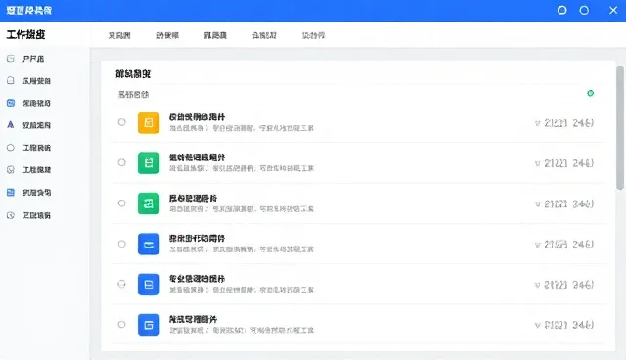Click the blue icon in the fourth list row
The image size is (626, 360).
tap(149, 244)
